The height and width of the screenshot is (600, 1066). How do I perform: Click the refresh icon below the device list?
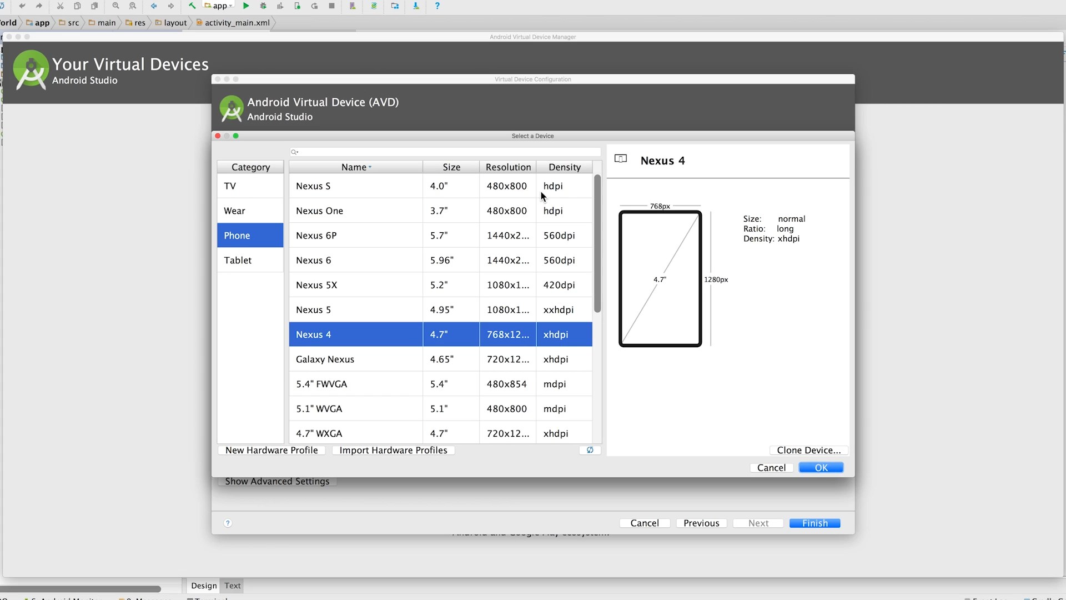tap(590, 450)
